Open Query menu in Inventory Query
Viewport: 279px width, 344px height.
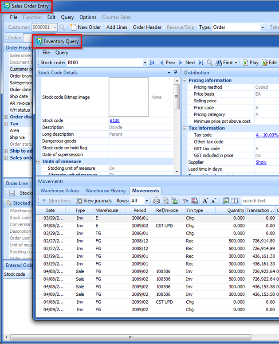pos(62,53)
